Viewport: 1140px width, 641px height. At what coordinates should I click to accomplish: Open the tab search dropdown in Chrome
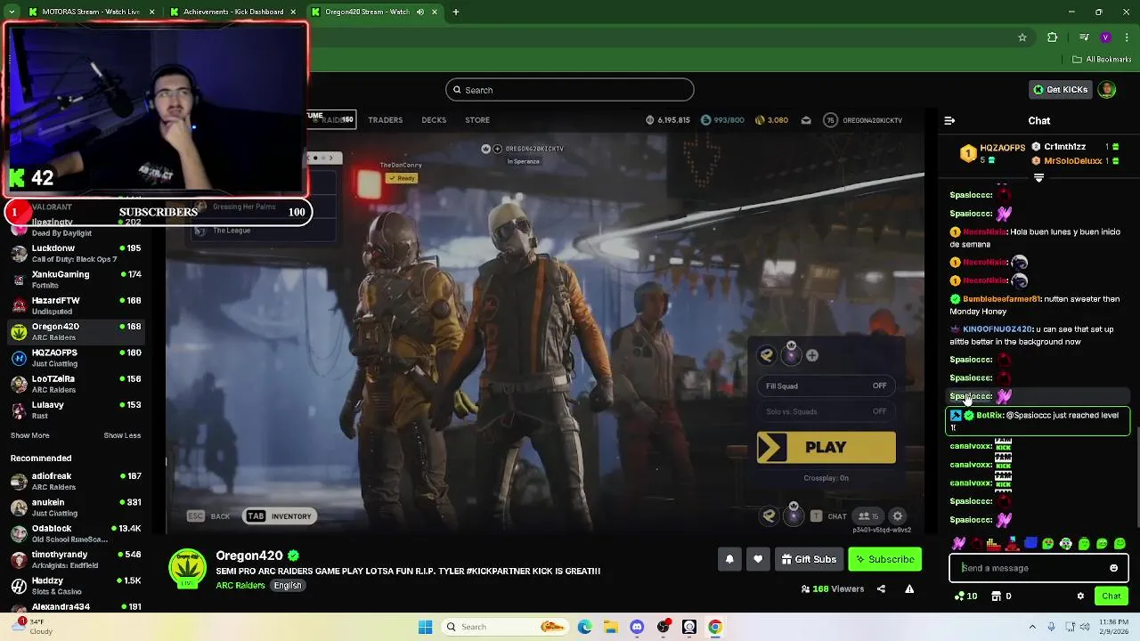point(12,12)
